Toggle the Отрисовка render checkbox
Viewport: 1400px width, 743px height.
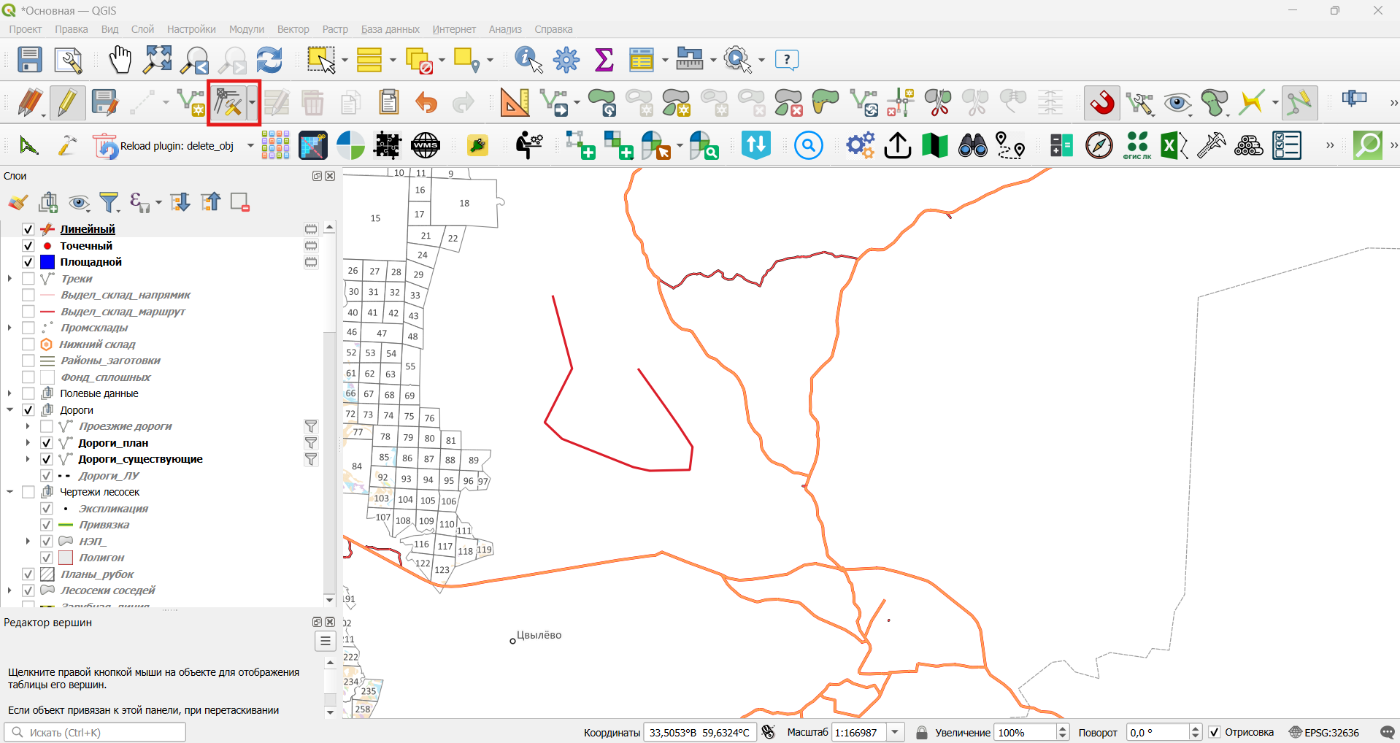pos(1215,732)
